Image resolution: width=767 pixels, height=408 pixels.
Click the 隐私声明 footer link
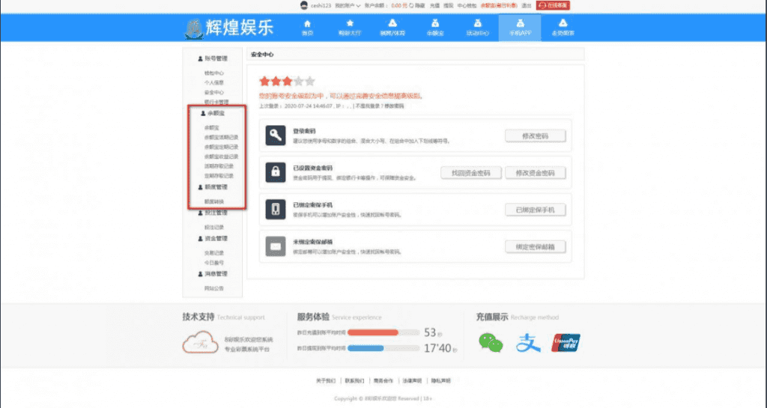[440, 380]
